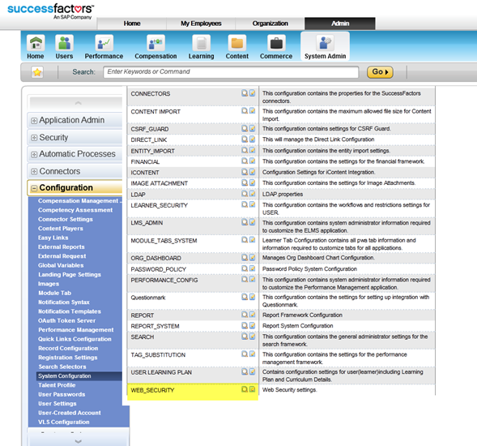Screen dimensions: 477x446
Task: Open the Users toolbar icon
Action: pyautogui.click(x=64, y=43)
